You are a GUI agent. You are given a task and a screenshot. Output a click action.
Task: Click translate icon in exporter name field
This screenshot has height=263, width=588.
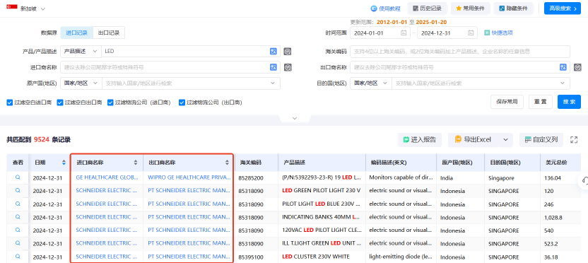(563, 68)
